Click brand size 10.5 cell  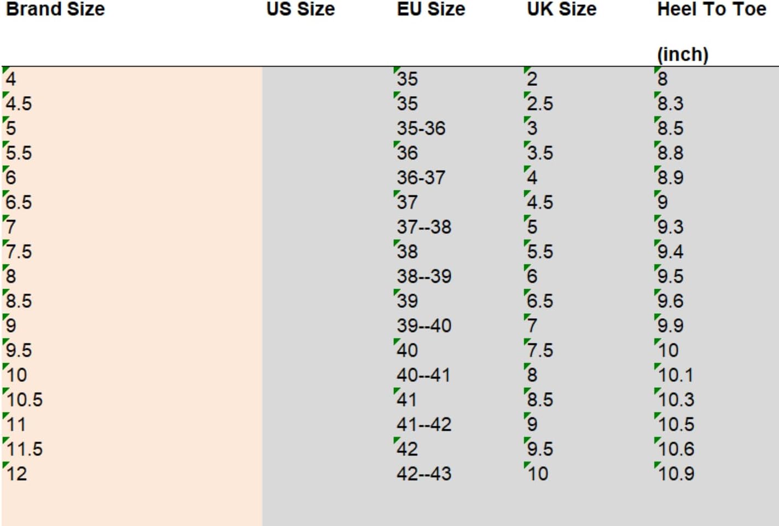(25, 400)
